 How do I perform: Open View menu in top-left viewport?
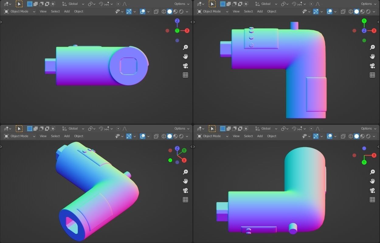[43, 12]
